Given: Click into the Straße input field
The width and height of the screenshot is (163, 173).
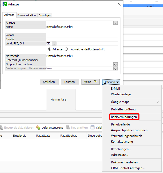Looking at the screenshot, I should [x=82, y=39].
